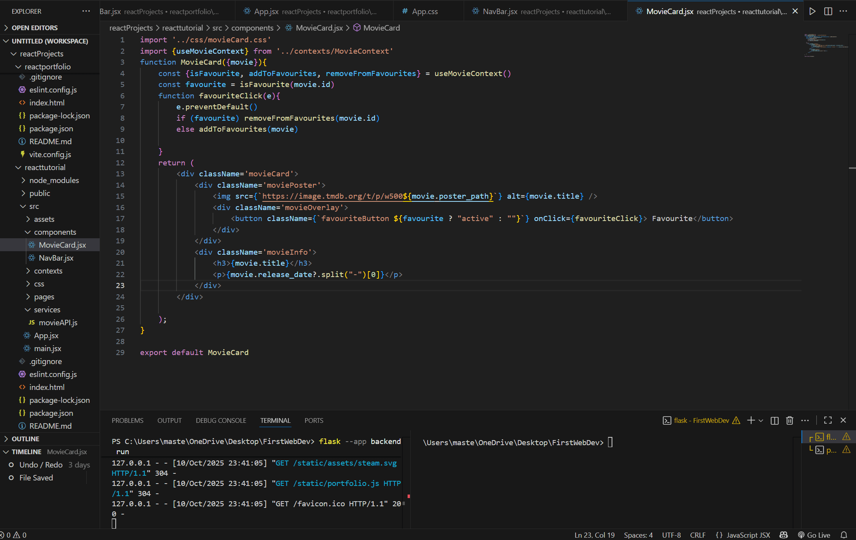This screenshot has width=856, height=540.
Task: Close the terminal panel
Action: (x=843, y=420)
